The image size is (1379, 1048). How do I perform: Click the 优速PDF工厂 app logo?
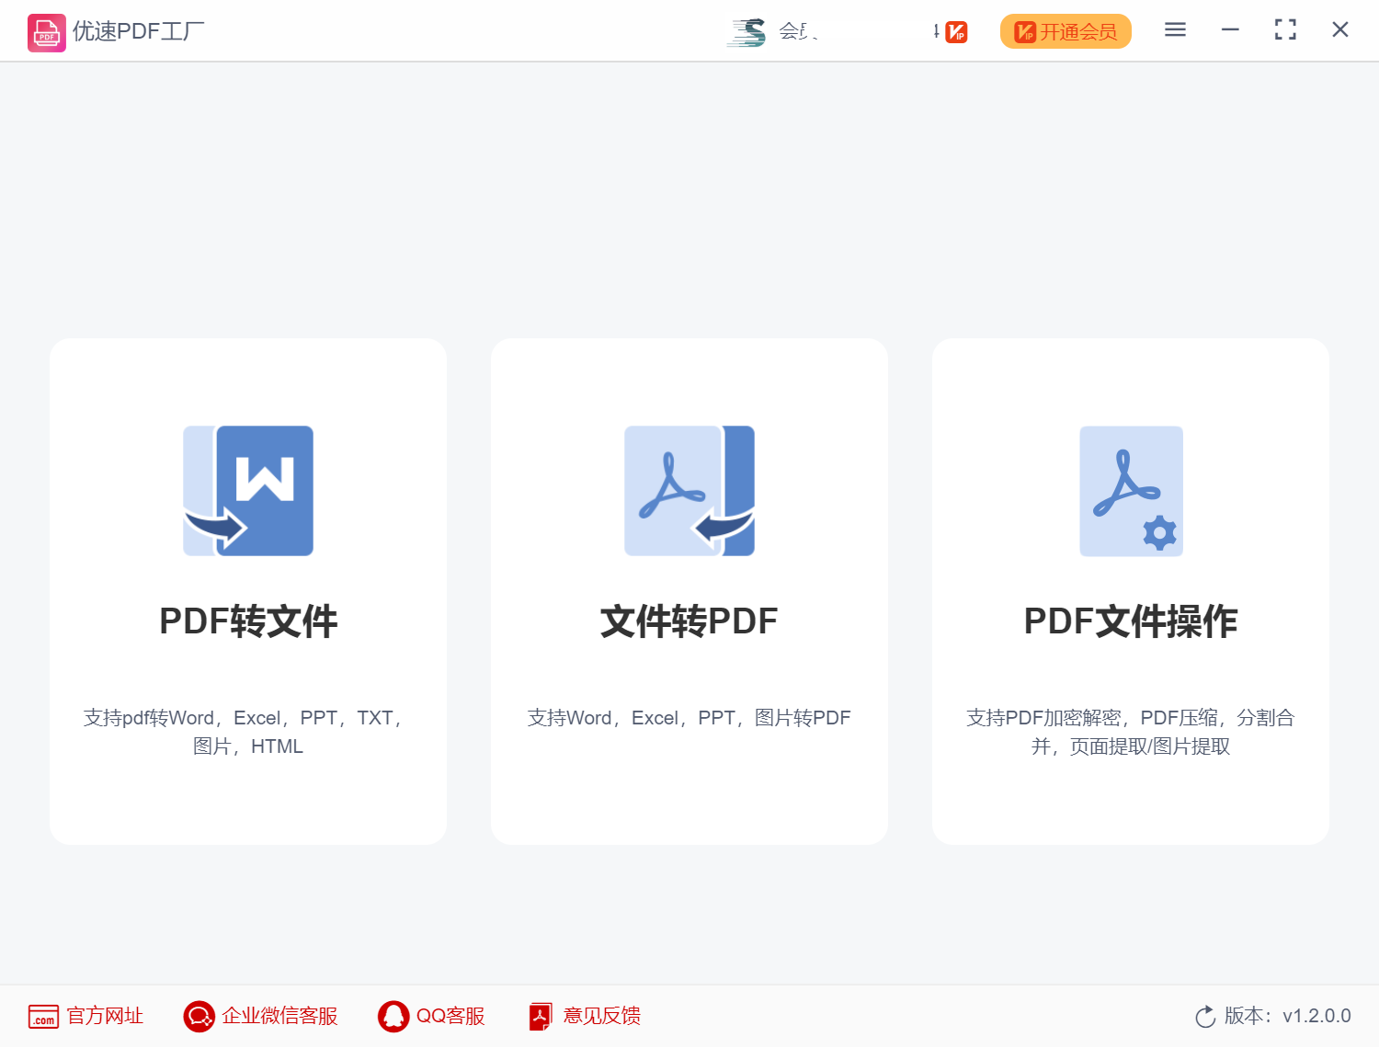point(46,32)
